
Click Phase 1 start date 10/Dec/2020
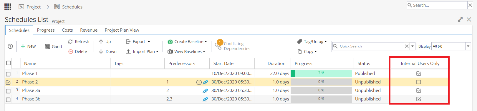click(232, 74)
